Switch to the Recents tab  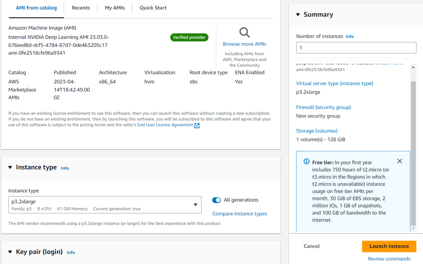point(81,8)
